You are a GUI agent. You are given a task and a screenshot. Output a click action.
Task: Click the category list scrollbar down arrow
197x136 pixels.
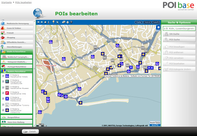34,125
